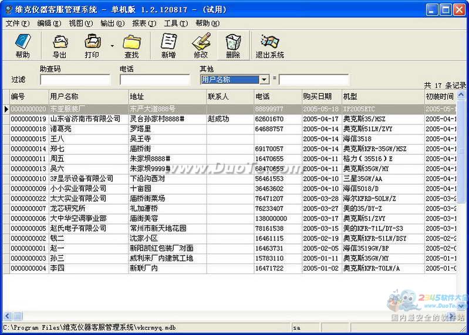This screenshot has height=335, width=469.
Task: Expand the 用户名称 combo box under 其他
Action: pos(264,79)
